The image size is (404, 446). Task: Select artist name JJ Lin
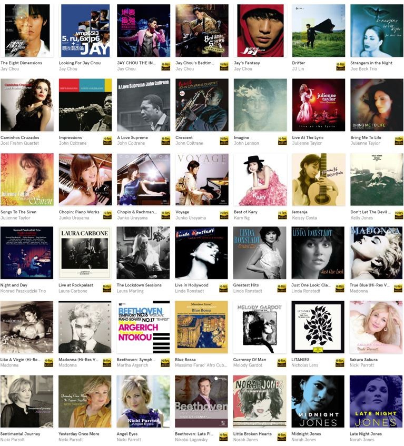(298, 69)
